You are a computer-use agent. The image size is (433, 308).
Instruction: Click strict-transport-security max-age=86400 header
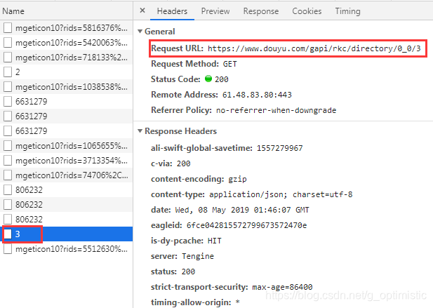[232, 287]
